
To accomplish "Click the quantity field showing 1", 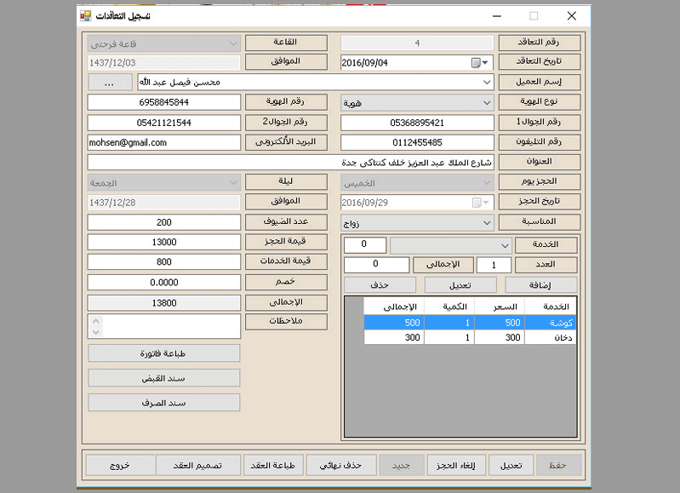I will pyautogui.click(x=494, y=265).
